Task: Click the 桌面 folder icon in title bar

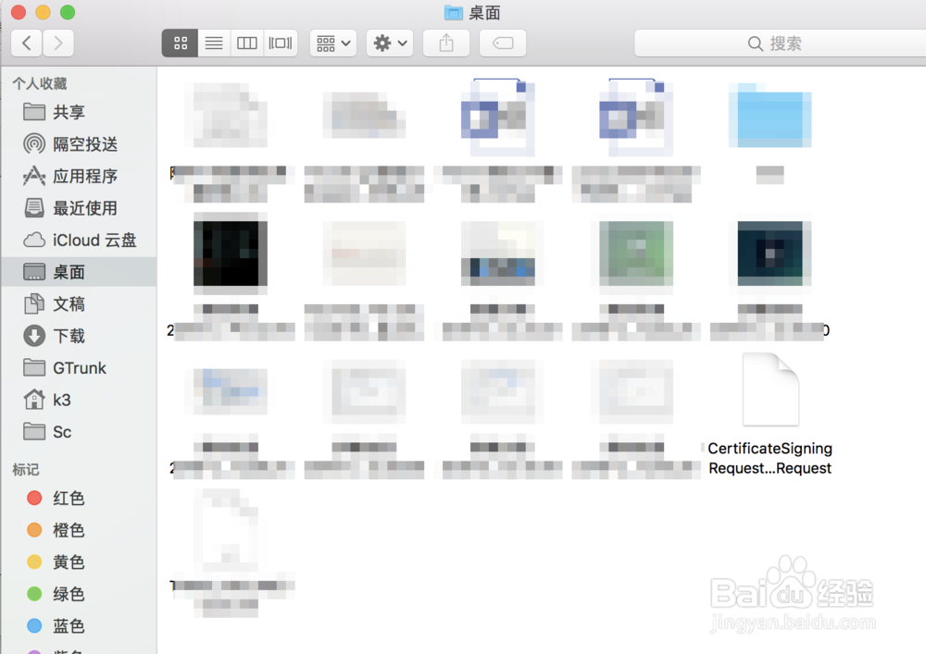Action: tap(454, 12)
